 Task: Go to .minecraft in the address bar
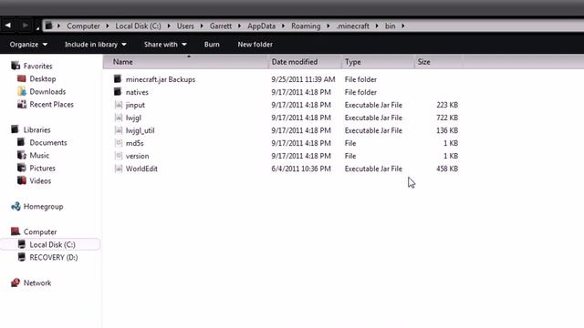pyautogui.click(x=353, y=26)
